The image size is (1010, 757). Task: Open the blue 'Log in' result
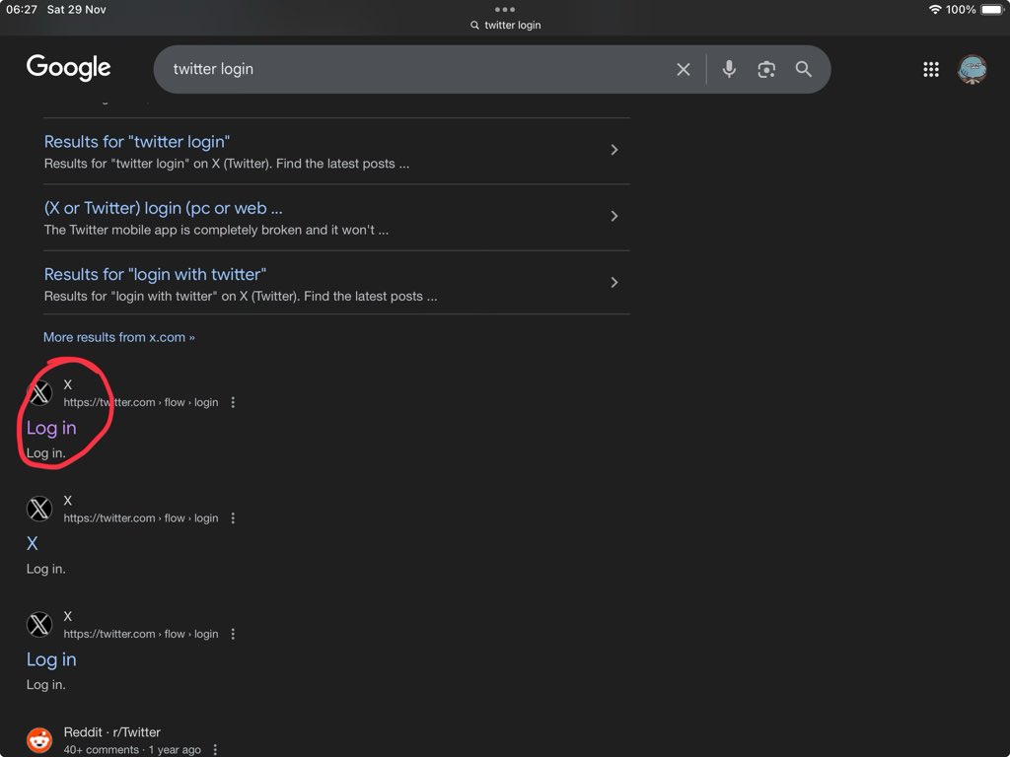coord(51,659)
